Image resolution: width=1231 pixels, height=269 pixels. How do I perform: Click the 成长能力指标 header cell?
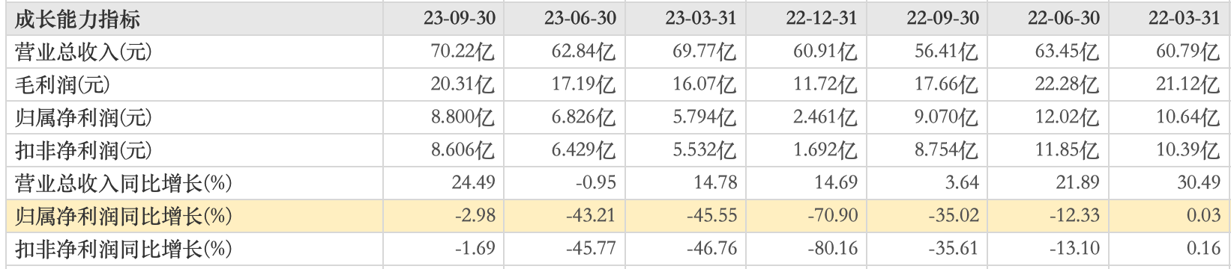point(76,19)
